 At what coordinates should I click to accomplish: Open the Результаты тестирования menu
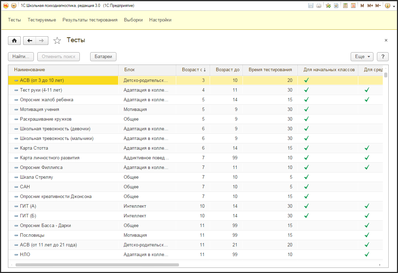pos(90,20)
